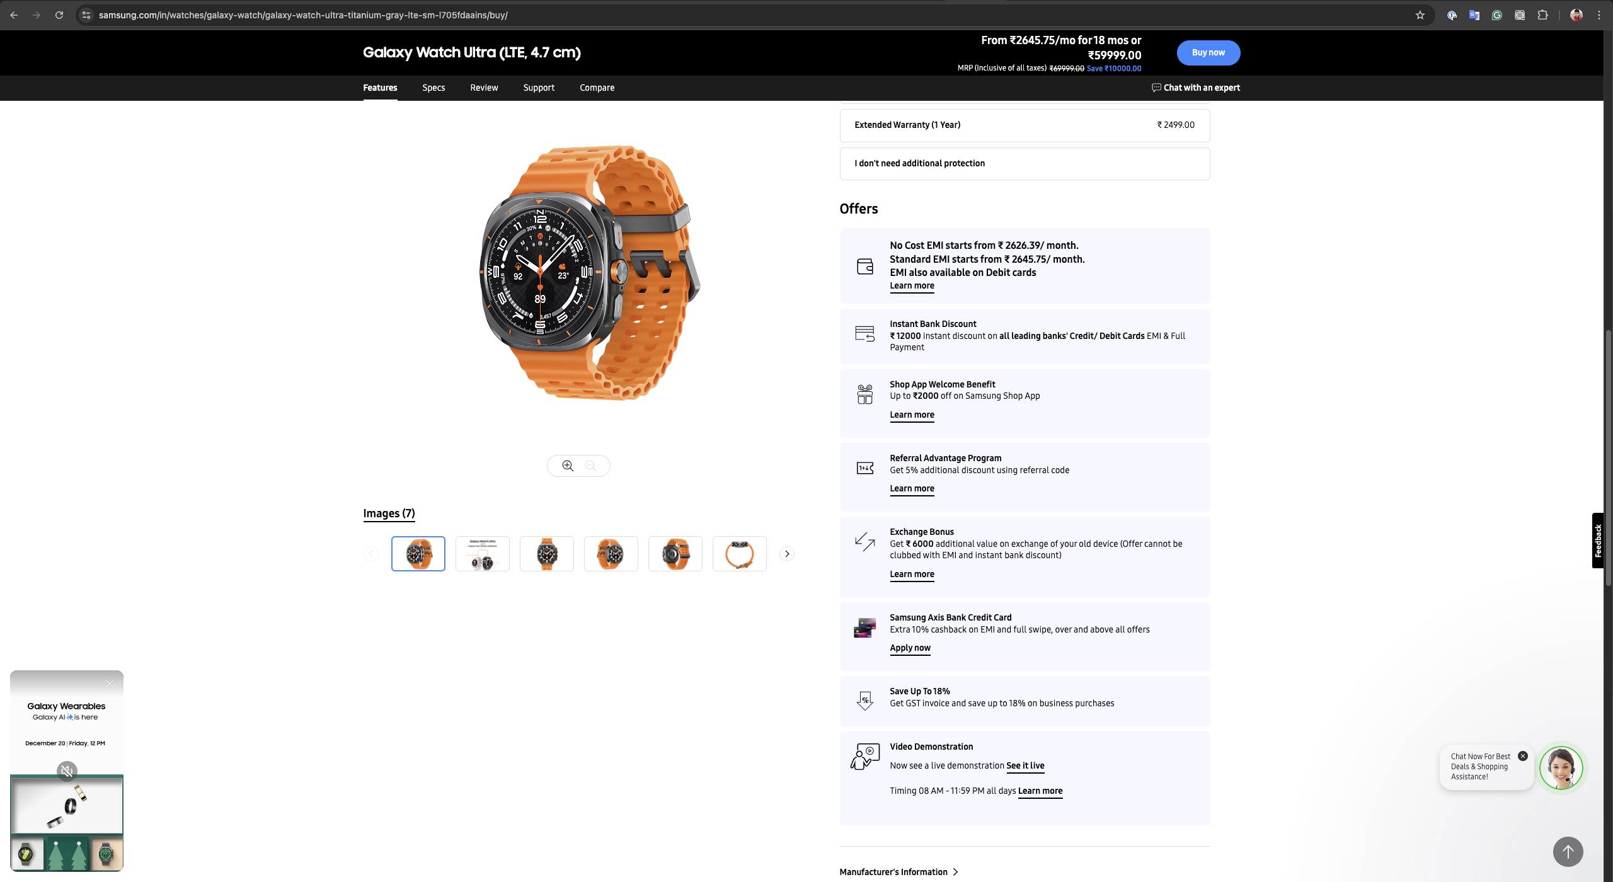Image resolution: width=1613 pixels, height=882 pixels.
Task: Open browser extensions puzzle icon
Action: (x=1542, y=15)
